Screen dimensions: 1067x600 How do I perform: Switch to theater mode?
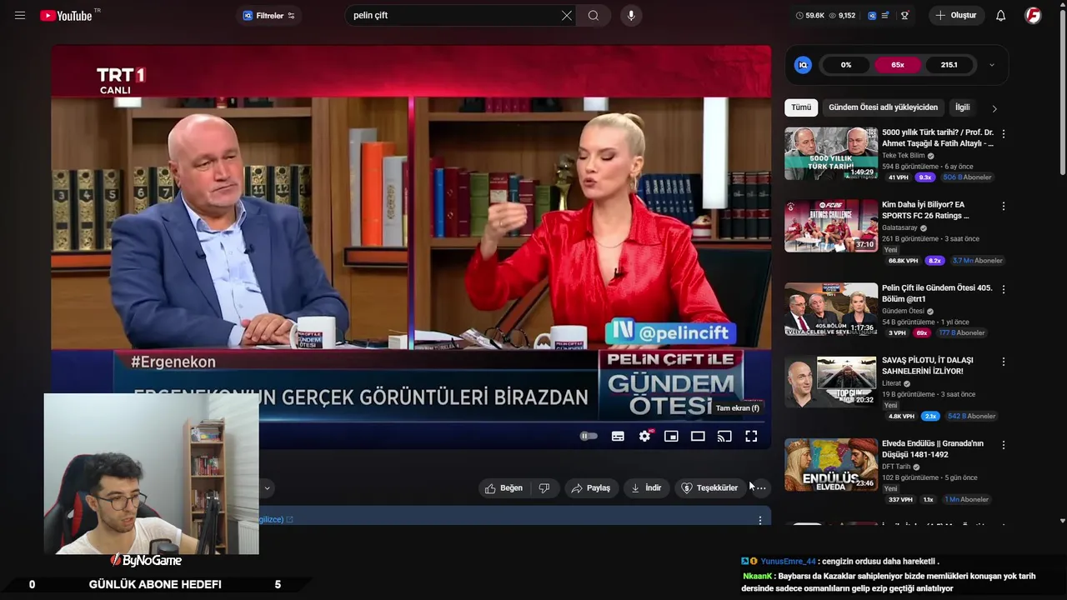point(698,436)
